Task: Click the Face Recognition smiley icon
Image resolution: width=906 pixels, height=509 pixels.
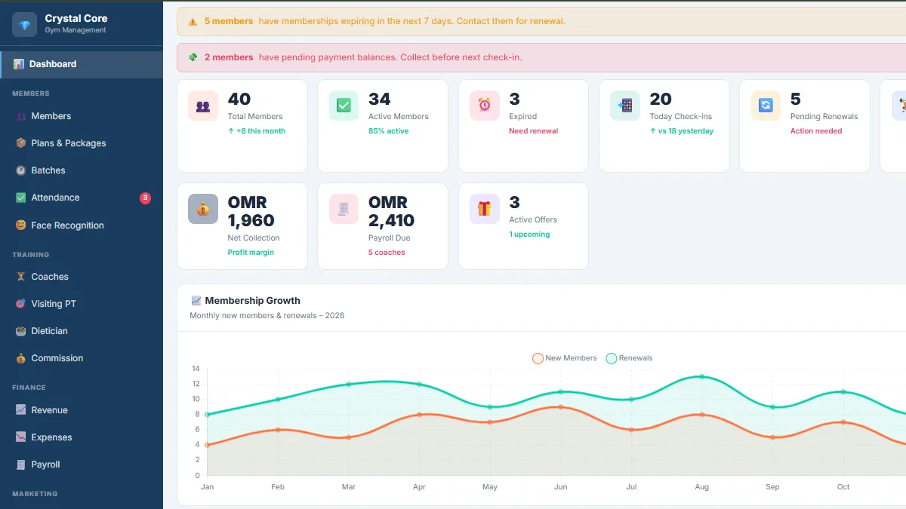Action: [21, 225]
